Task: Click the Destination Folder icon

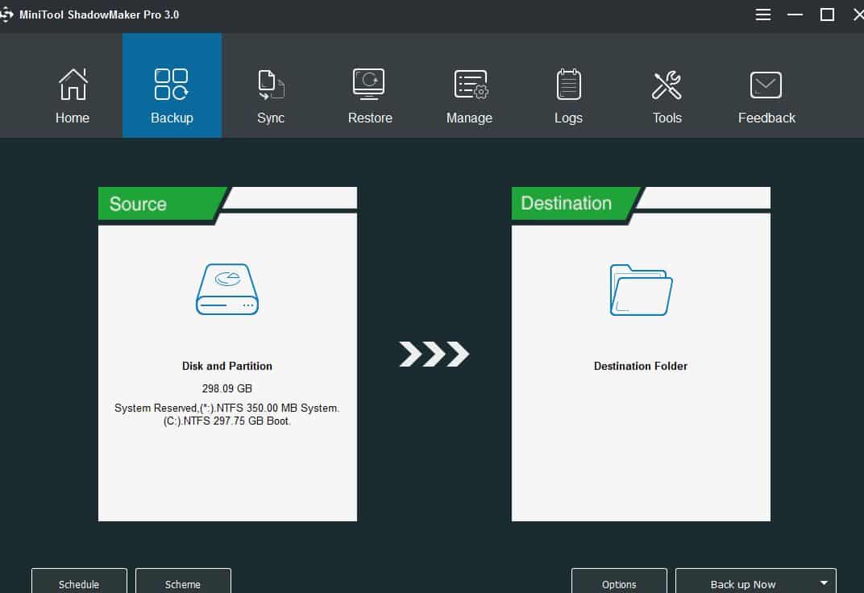Action: click(640, 290)
